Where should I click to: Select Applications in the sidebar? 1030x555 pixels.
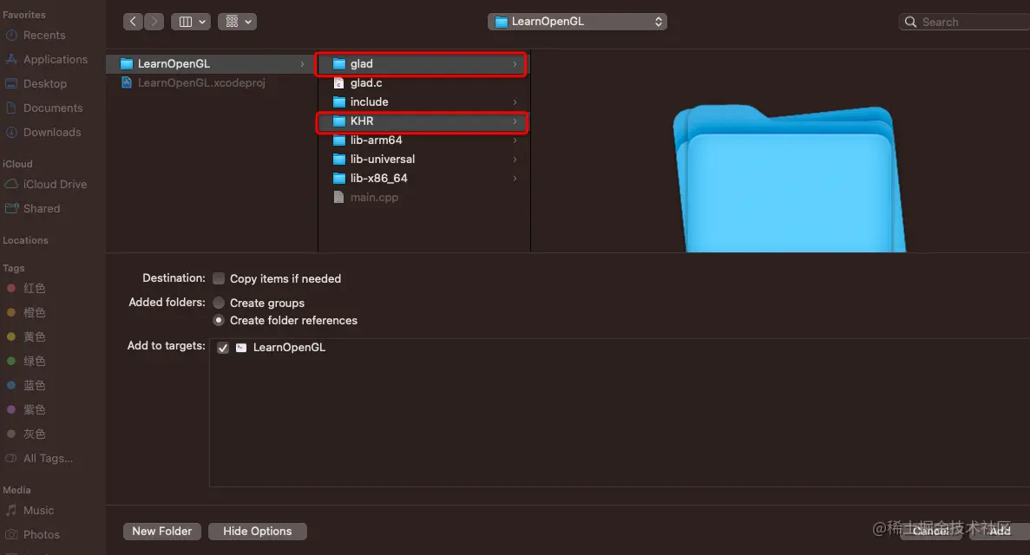pyautogui.click(x=55, y=59)
